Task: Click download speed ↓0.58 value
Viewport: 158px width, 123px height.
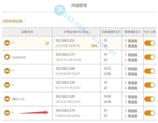Action: (x=107, y=102)
